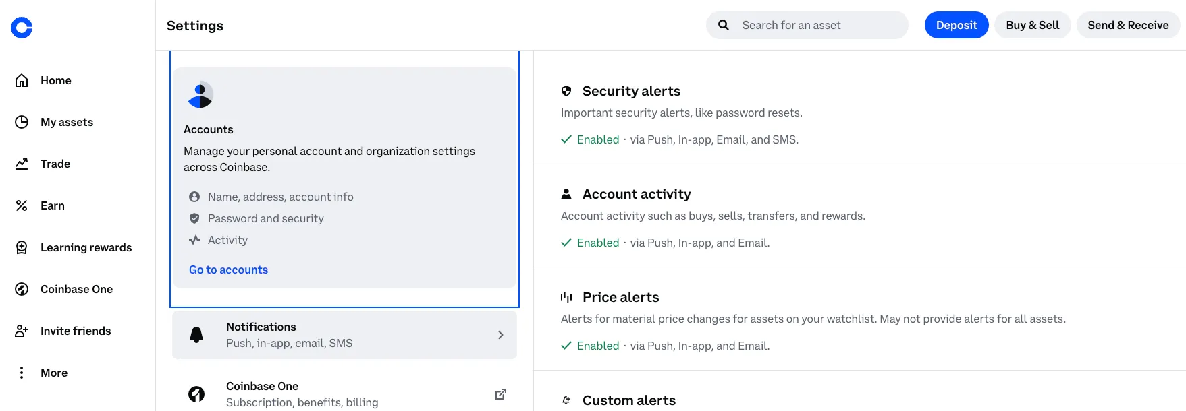
Task: Click the Notifications bell icon
Action: click(x=196, y=335)
